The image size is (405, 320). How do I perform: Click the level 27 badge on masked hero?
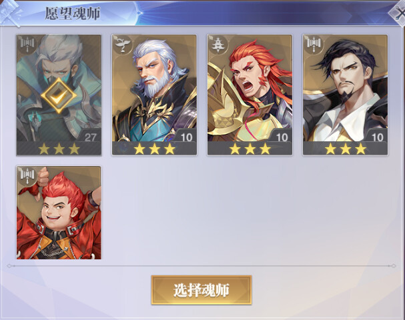(x=90, y=137)
